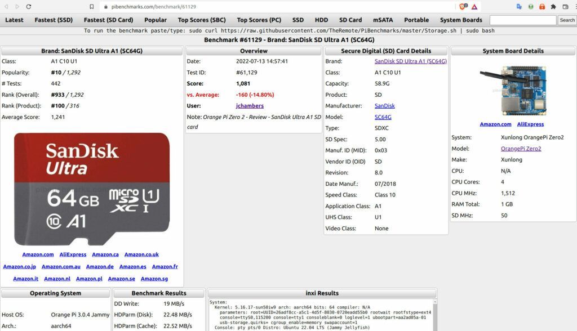Screen dimensions: 577x331
Task: Click the green extension icon in toolbar
Action: click(x=531, y=7)
